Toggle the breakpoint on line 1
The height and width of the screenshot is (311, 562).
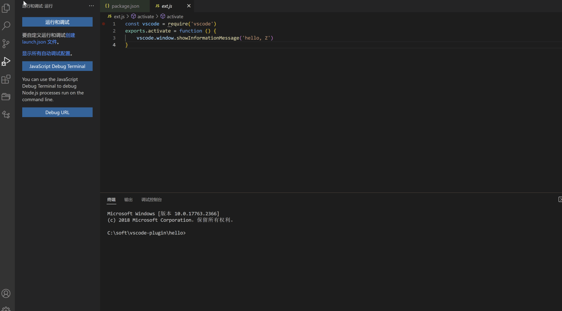[104, 24]
